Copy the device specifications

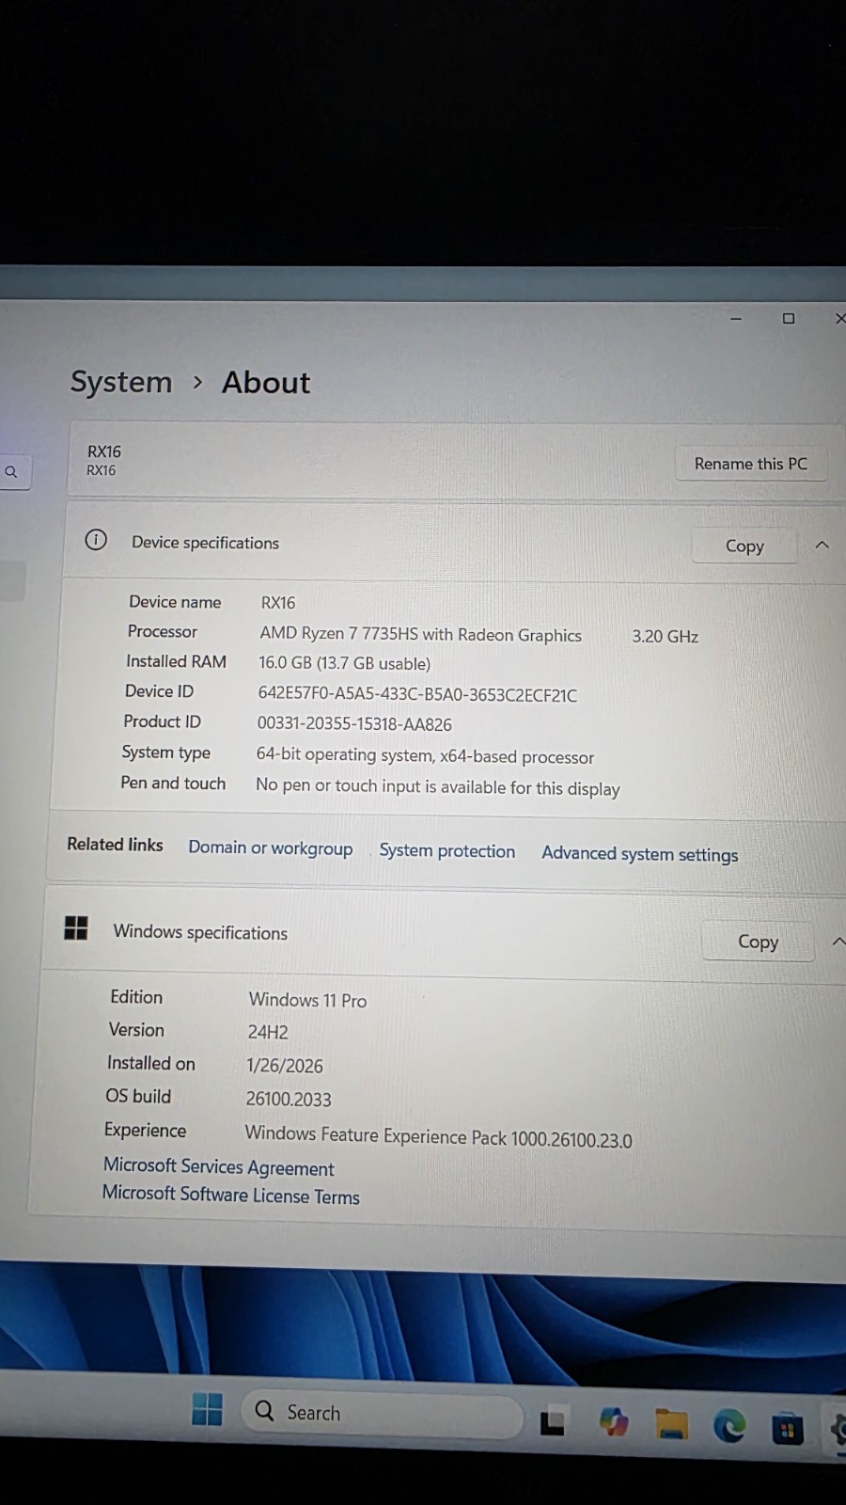pyautogui.click(x=744, y=546)
